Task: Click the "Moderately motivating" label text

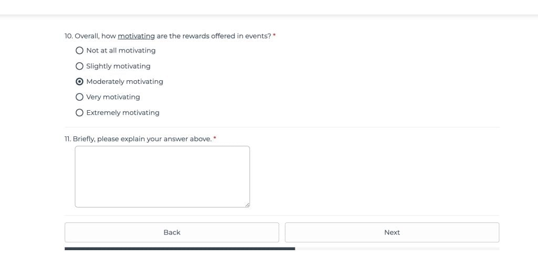Action: click(x=125, y=81)
